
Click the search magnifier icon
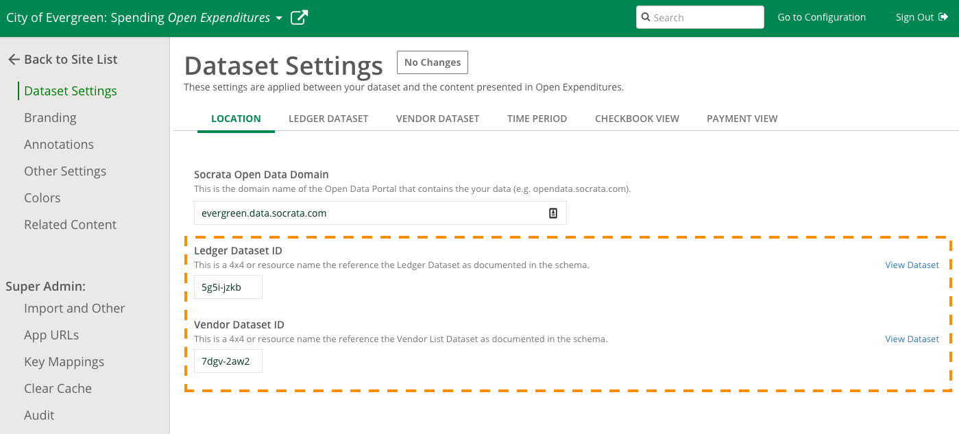point(646,17)
